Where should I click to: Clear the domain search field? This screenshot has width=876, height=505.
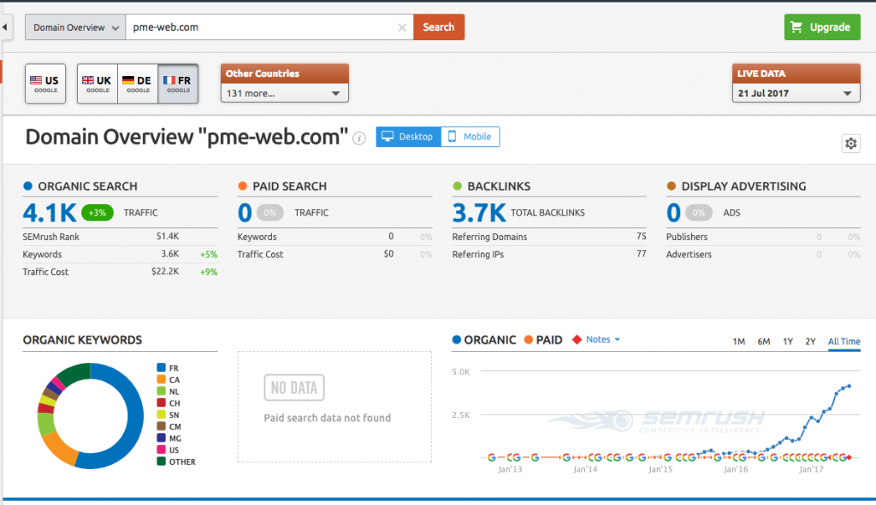[x=402, y=27]
